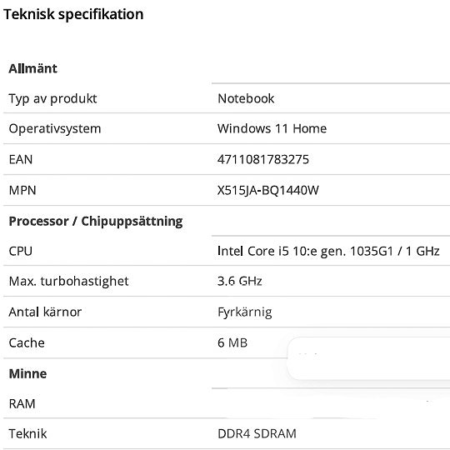Viewport: 450px width, 450px height.
Task: Select the Intel Core i5 CPU value
Action: pyautogui.click(x=328, y=252)
